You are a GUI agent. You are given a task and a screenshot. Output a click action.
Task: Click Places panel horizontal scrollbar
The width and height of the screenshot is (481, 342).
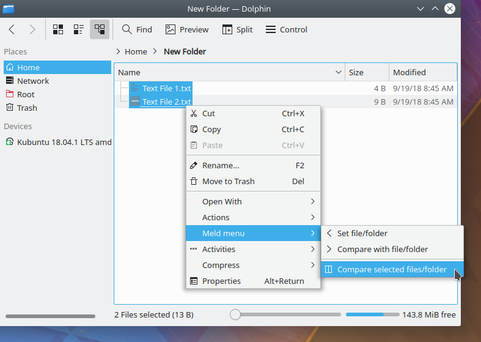click(50, 316)
